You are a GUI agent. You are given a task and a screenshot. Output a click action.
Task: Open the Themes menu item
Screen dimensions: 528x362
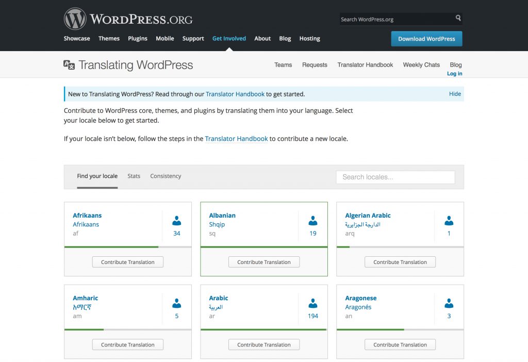click(x=109, y=38)
